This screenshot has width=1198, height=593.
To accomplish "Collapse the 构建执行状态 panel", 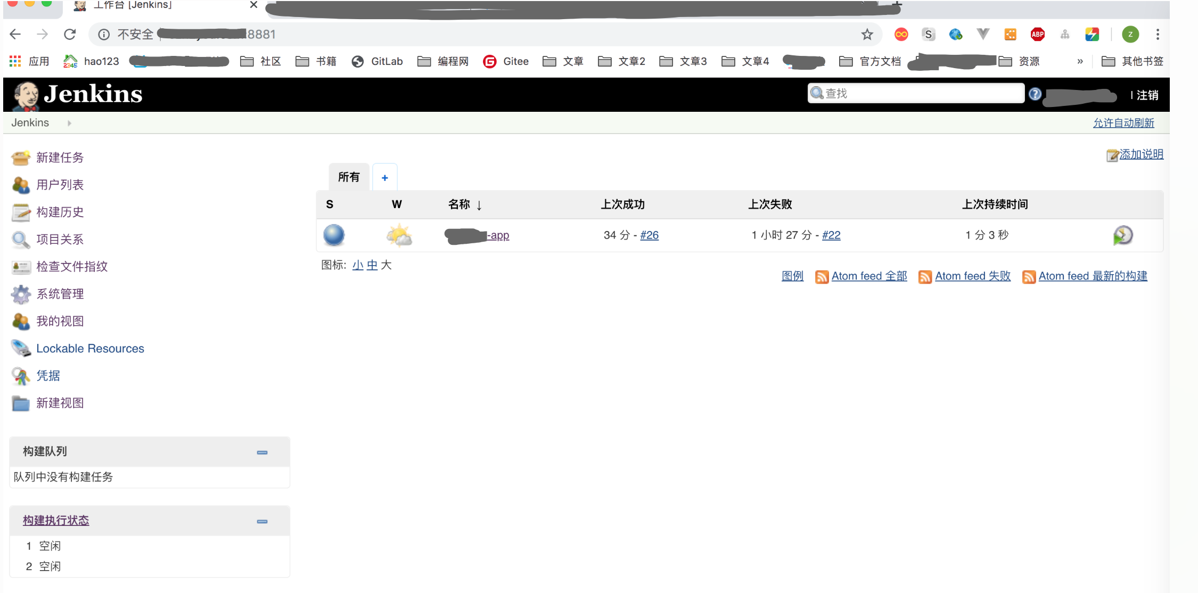I will pyautogui.click(x=262, y=521).
